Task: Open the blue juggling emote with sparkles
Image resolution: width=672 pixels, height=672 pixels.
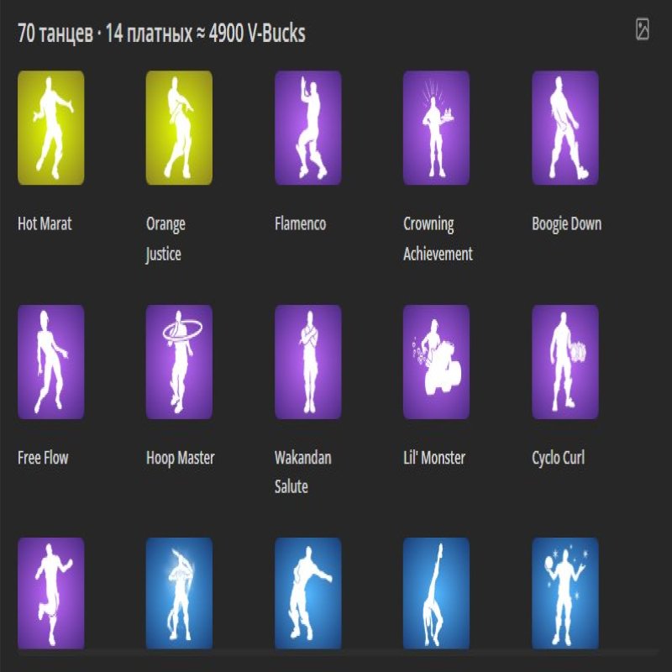Action: click(x=565, y=593)
